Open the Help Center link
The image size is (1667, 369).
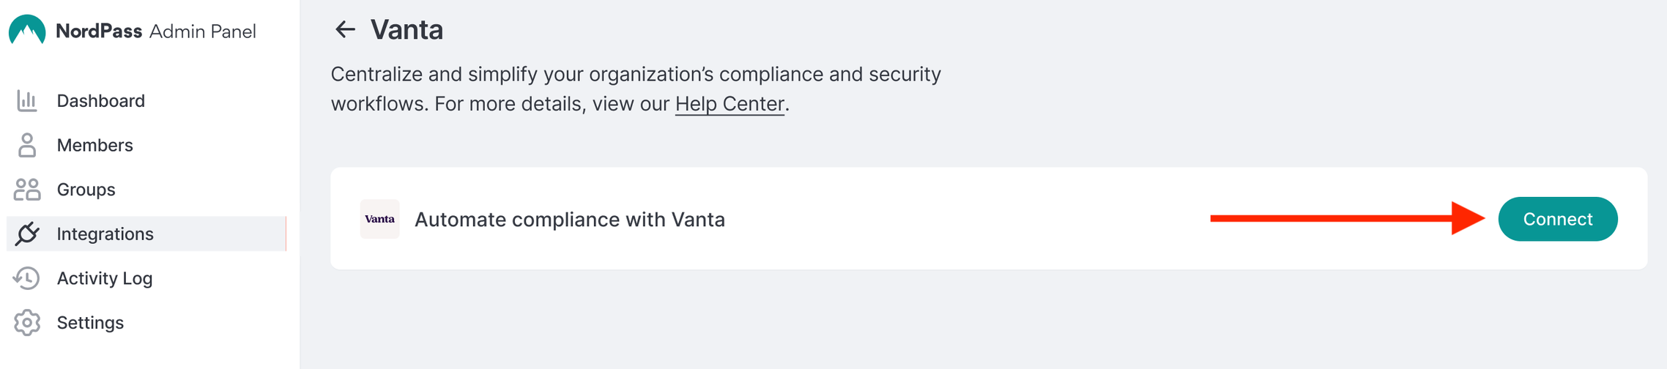pos(729,104)
